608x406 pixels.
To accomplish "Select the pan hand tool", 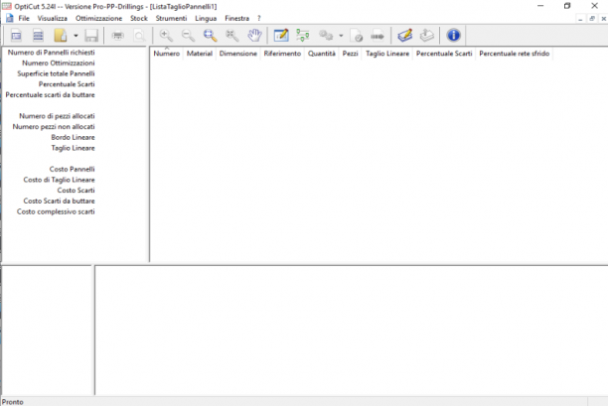I will (x=254, y=36).
